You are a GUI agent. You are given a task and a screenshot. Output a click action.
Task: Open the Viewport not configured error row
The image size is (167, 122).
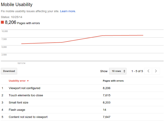tap(25, 88)
